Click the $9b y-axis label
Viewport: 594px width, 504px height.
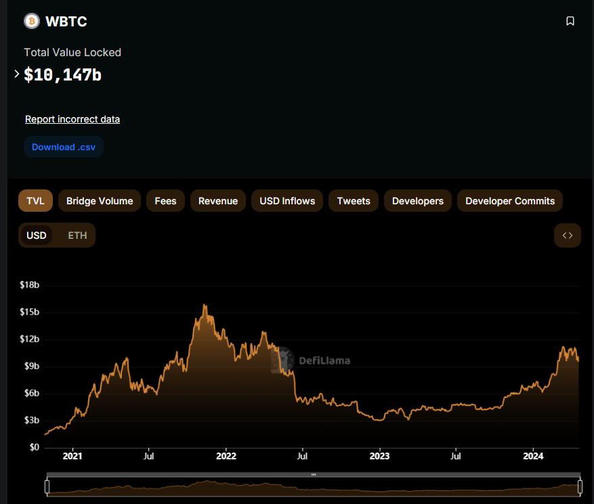pyautogui.click(x=32, y=366)
